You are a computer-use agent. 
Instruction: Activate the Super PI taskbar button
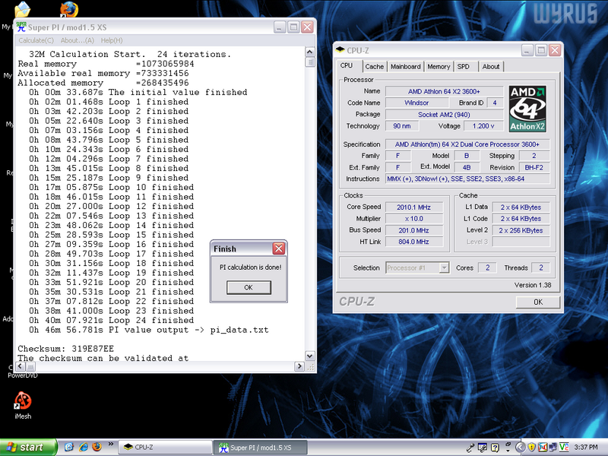coord(260,448)
